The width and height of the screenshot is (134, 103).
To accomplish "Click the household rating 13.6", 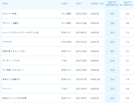I will [112, 23].
